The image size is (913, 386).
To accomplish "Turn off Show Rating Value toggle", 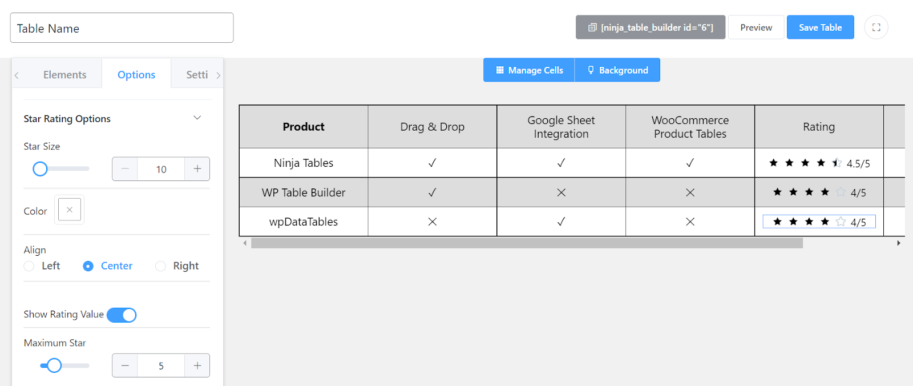I will pos(122,315).
